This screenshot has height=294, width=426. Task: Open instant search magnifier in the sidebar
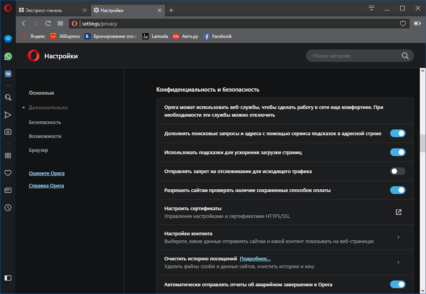pyautogui.click(x=8, y=97)
